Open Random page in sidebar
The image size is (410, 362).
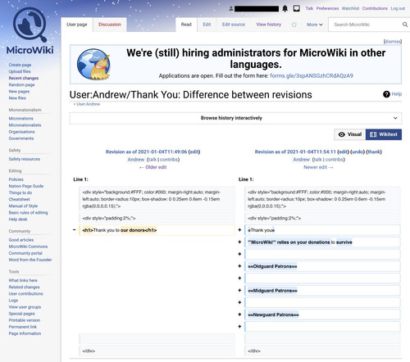click(x=21, y=84)
